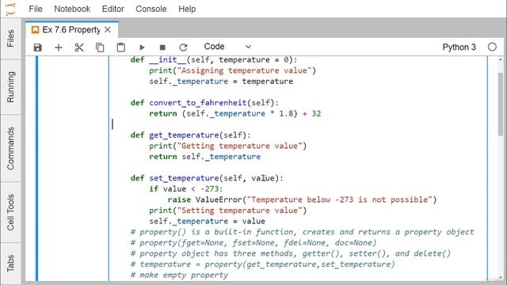This screenshot has width=507, height=285.
Task: Click the 'temperature = property(...)' comment line
Action: (262, 264)
